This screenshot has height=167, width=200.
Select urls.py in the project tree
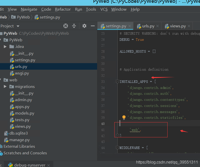point(48,67)
